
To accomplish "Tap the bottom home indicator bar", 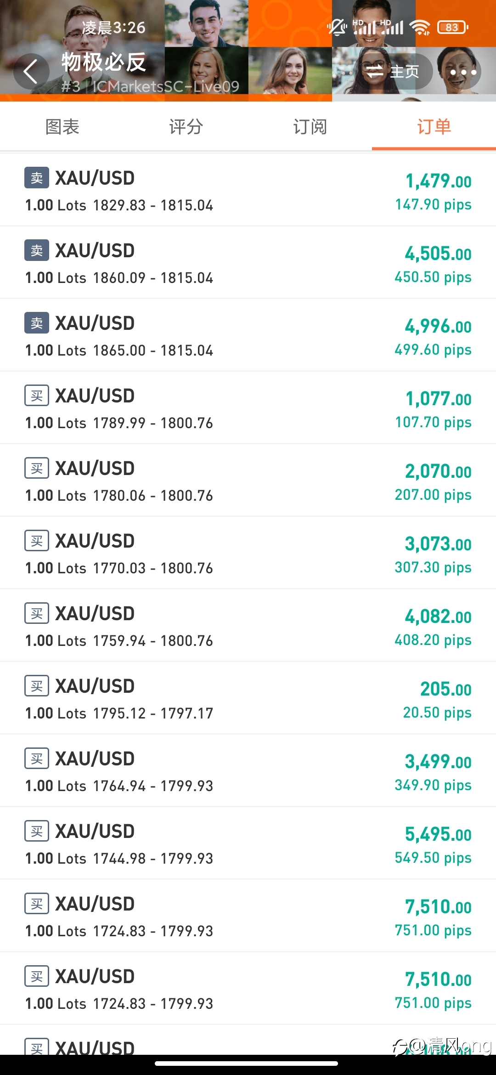I will 247,1063.
